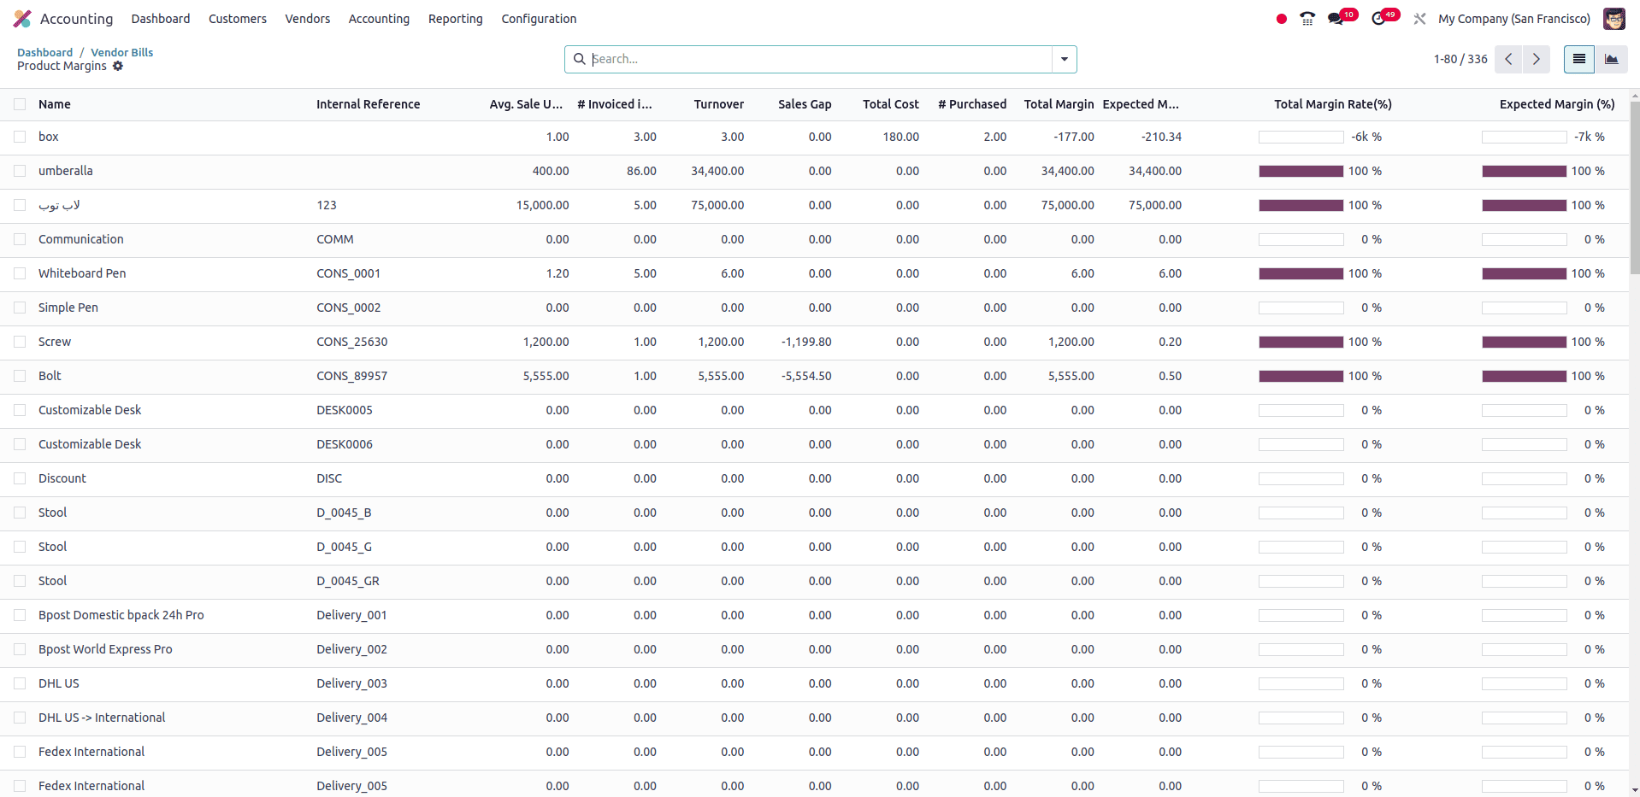Click the Product Margins gear icon
Image resolution: width=1640 pixels, height=797 pixels.
tap(118, 66)
